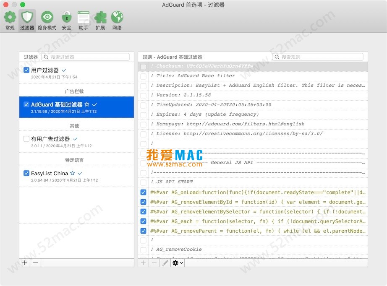The width and height of the screenshot is (387, 286).
Task: Click the 广告拦截 section header
Action: pyautogui.click(x=74, y=91)
